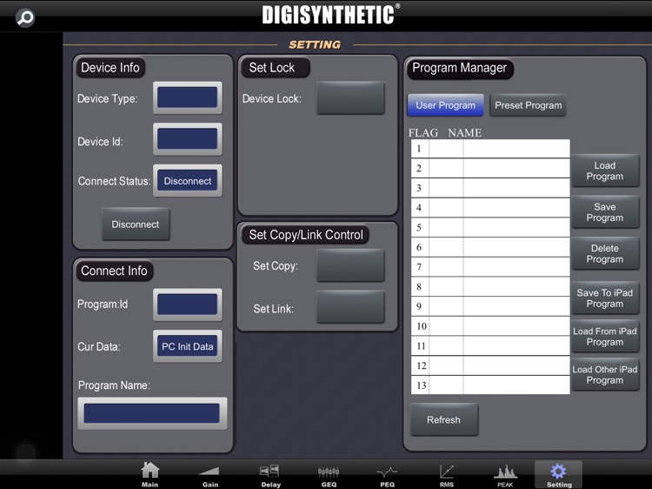Open the RMS tab icon
Screen dimensions: 652x489
447,475
